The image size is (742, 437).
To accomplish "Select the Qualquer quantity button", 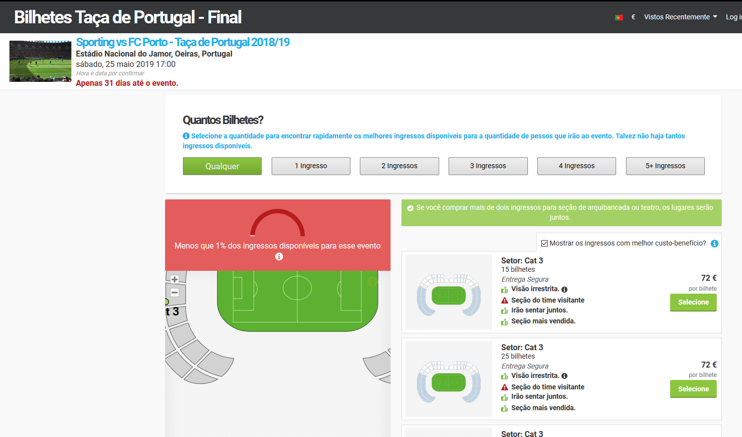I will (x=222, y=166).
